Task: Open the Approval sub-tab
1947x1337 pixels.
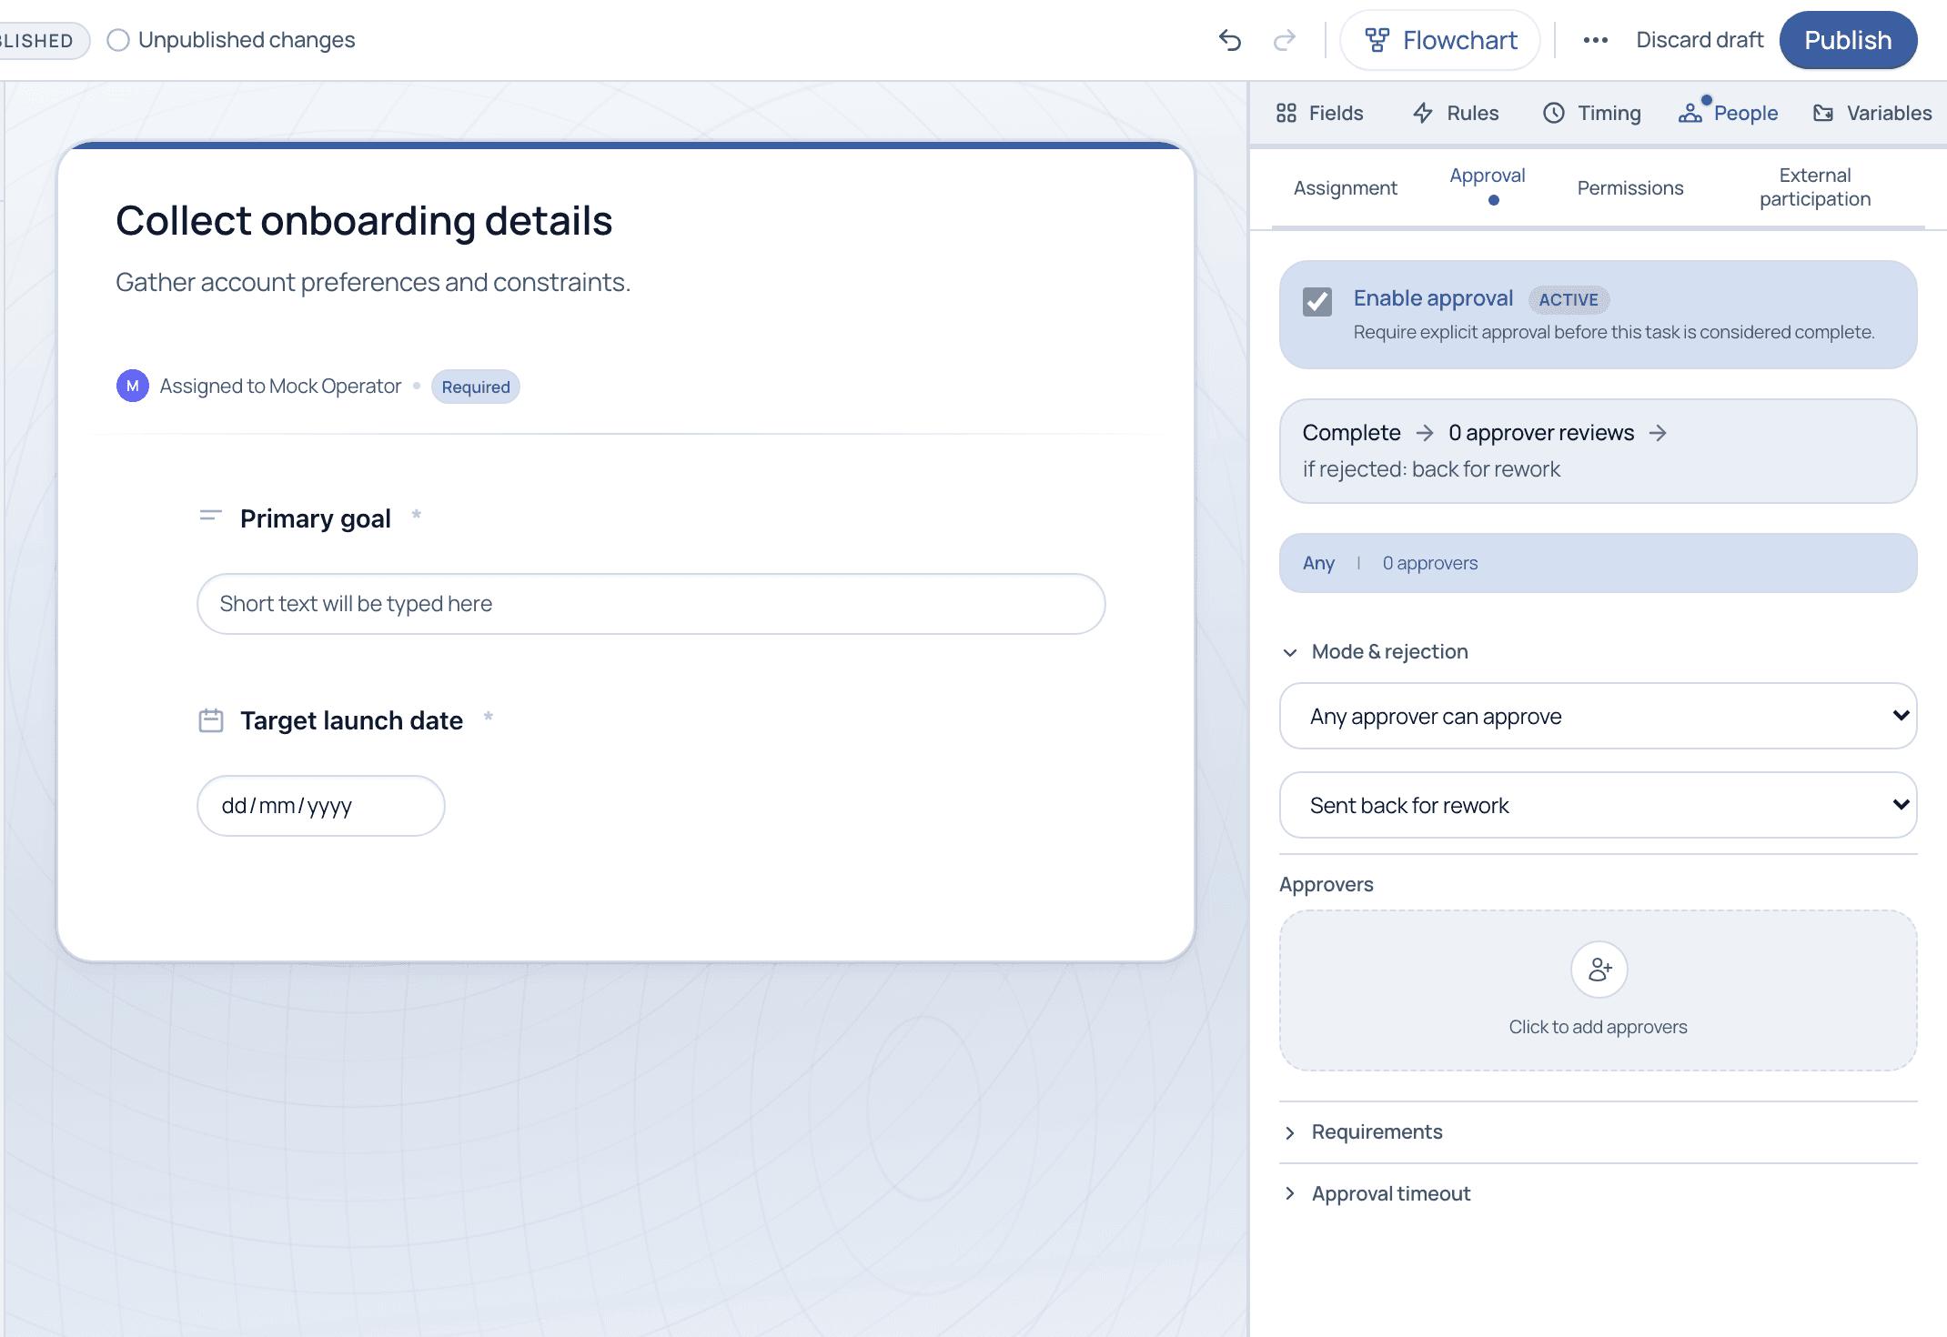Action: click(1488, 186)
